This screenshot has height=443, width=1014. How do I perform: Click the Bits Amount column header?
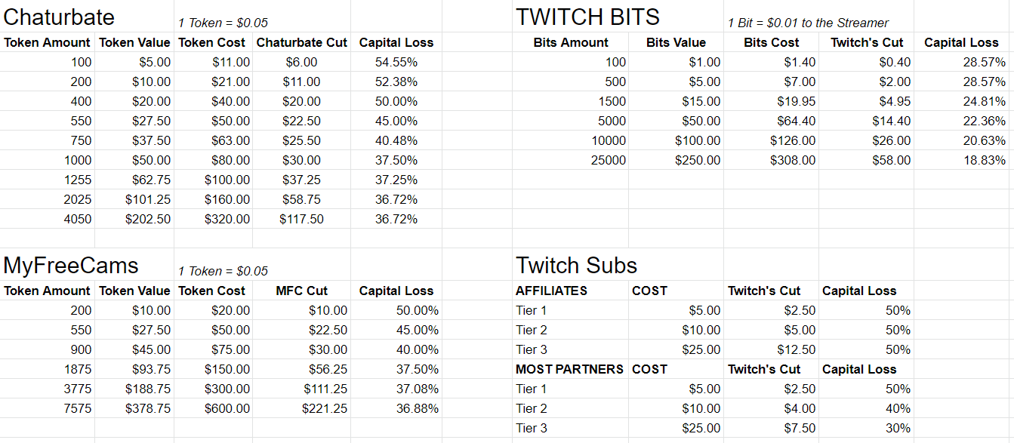571,42
